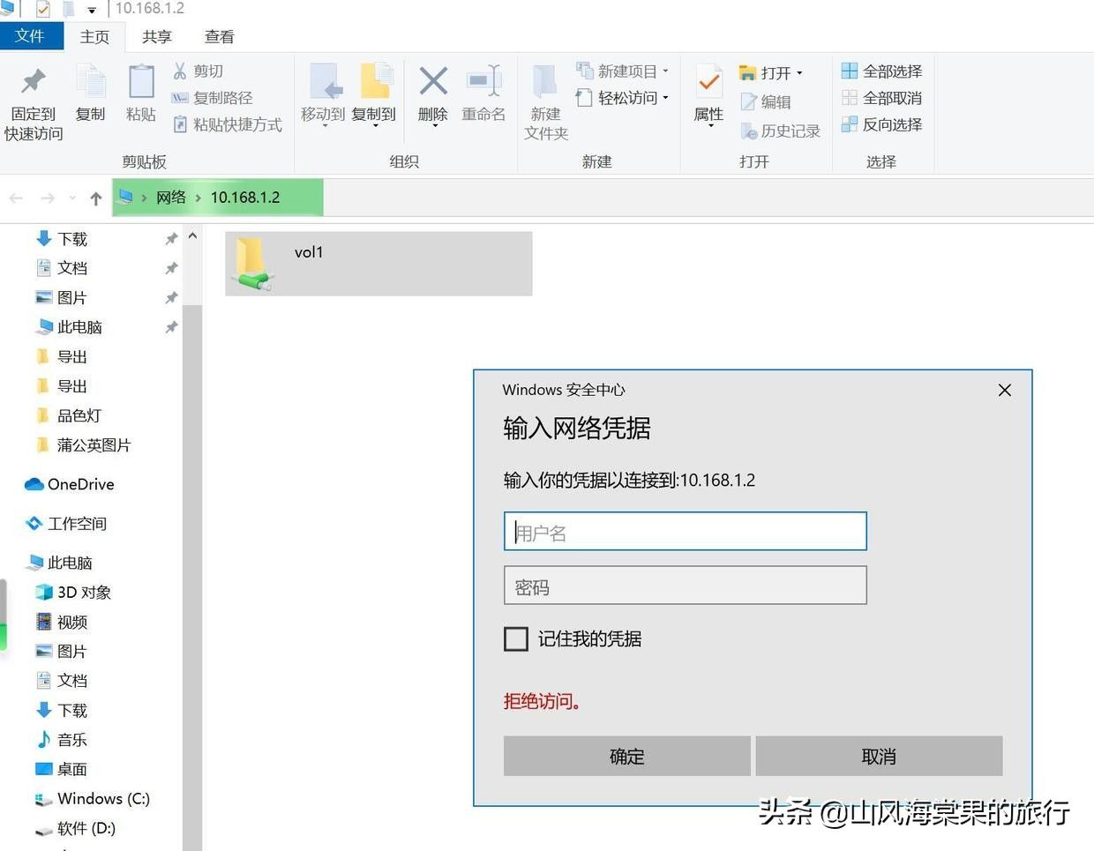Click the Pin to Quick Access icon
Image resolution: width=1094 pixels, height=851 pixels.
pyautogui.click(x=34, y=82)
